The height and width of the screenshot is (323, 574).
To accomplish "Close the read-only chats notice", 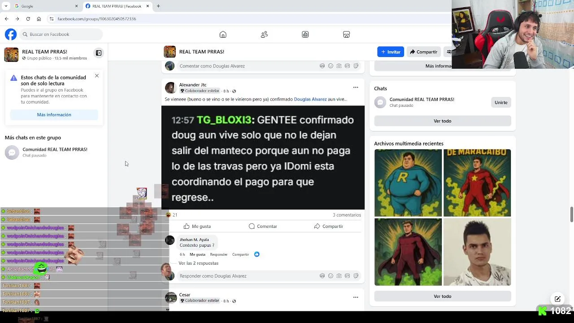I will point(97,76).
